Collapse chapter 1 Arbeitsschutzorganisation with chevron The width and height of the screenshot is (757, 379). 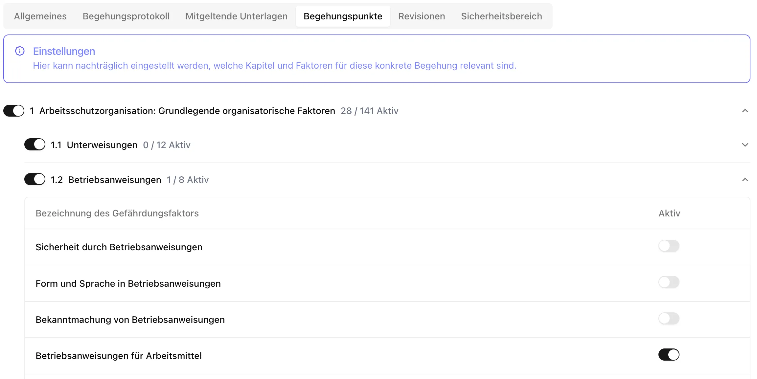point(745,111)
